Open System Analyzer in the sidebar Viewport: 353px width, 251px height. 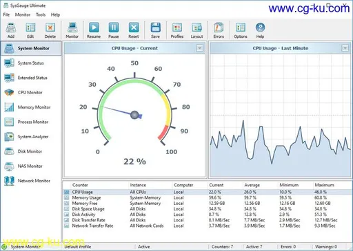[x=31, y=137]
